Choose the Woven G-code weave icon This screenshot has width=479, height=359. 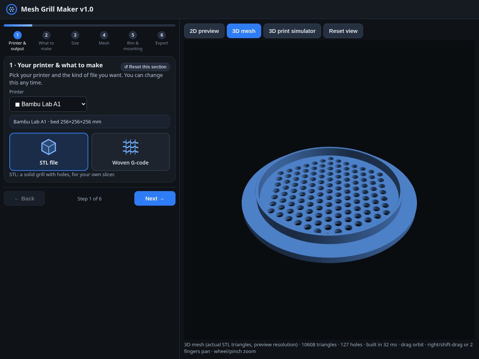(x=131, y=147)
